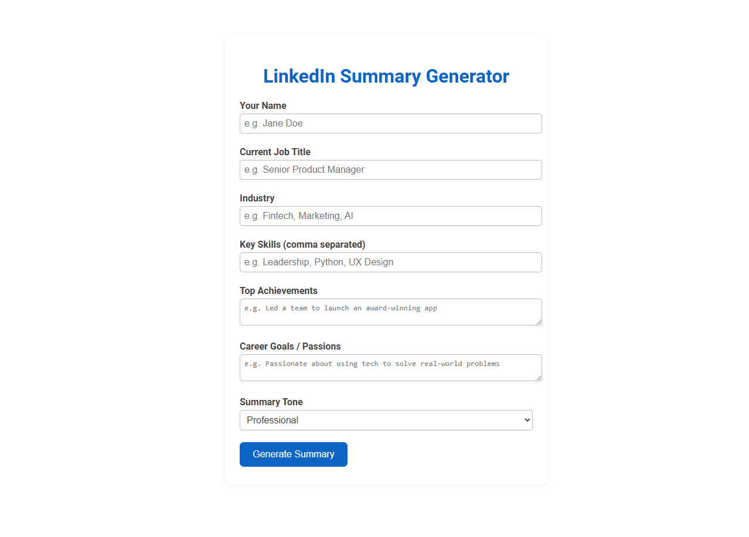This screenshot has width=749, height=537.
Task: Select the Key Skills input box
Action: tap(390, 262)
